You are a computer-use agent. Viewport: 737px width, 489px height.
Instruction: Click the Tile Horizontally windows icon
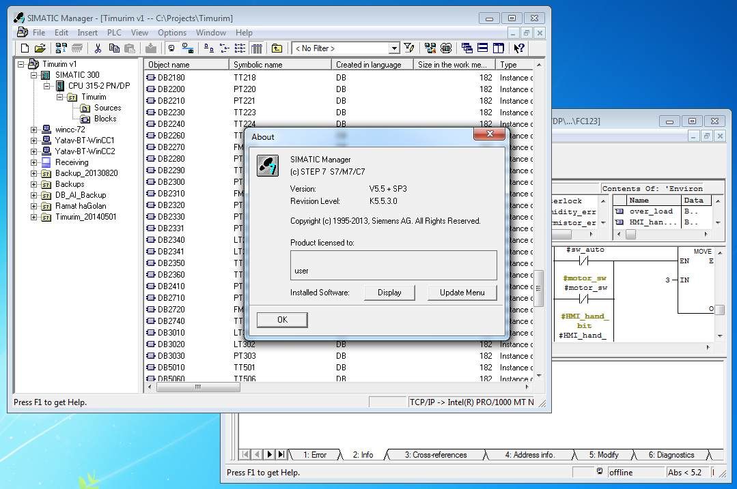(x=483, y=48)
